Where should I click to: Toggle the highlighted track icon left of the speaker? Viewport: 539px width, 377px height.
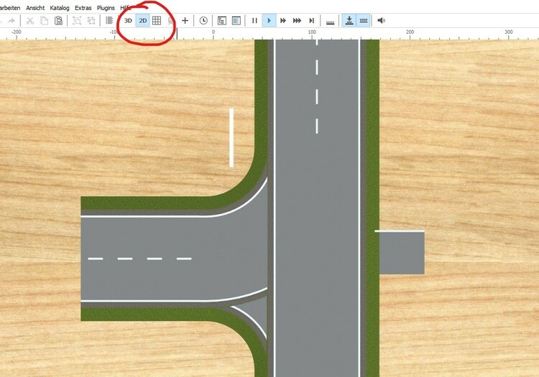coord(364,21)
